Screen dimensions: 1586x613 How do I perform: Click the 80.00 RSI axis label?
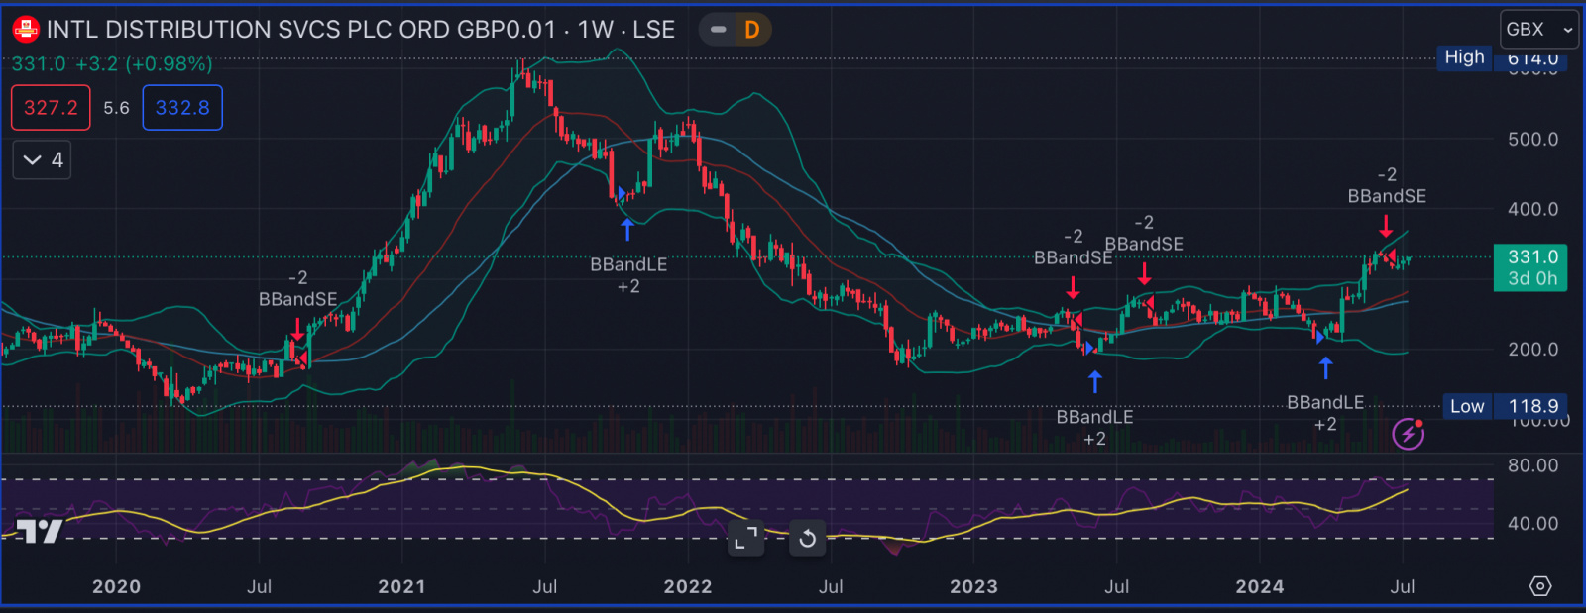click(1533, 465)
